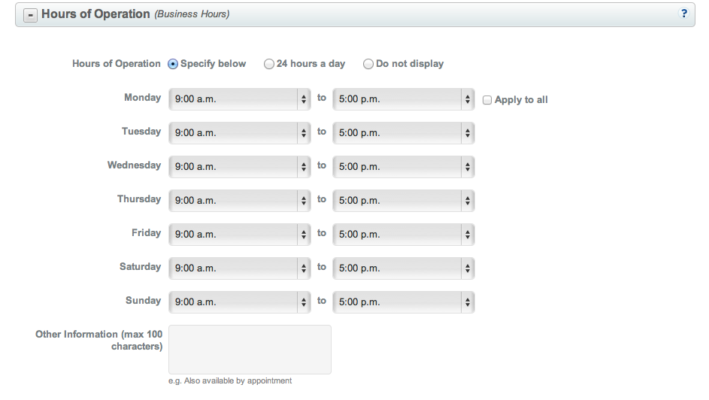
Task: Open Sunday closing time dropdown
Action: click(x=404, y=302)
